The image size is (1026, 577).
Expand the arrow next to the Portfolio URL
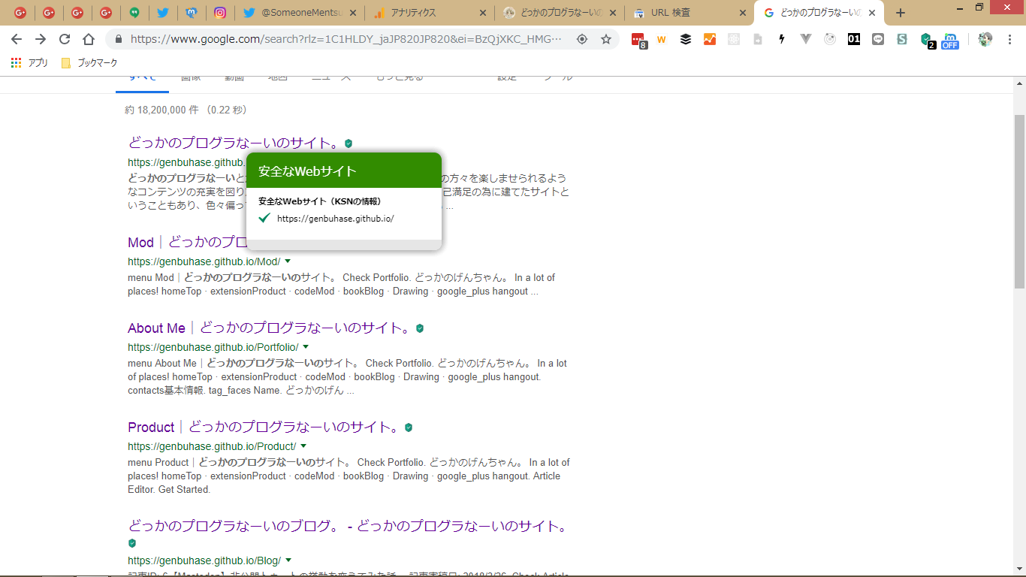(306, 347)
